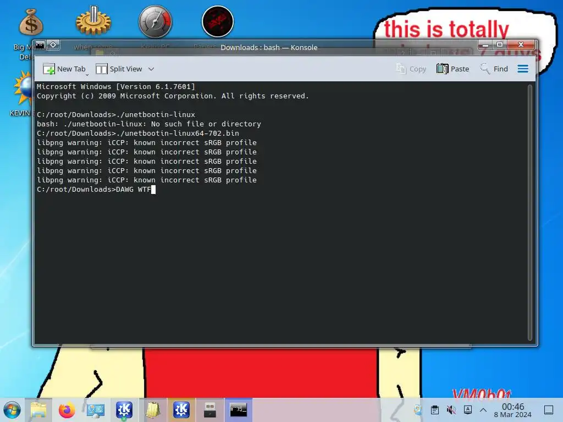This screenshot has width=563, height=422.
Task: Click the faint weather tray icon
Action: (x=418, y=410)
